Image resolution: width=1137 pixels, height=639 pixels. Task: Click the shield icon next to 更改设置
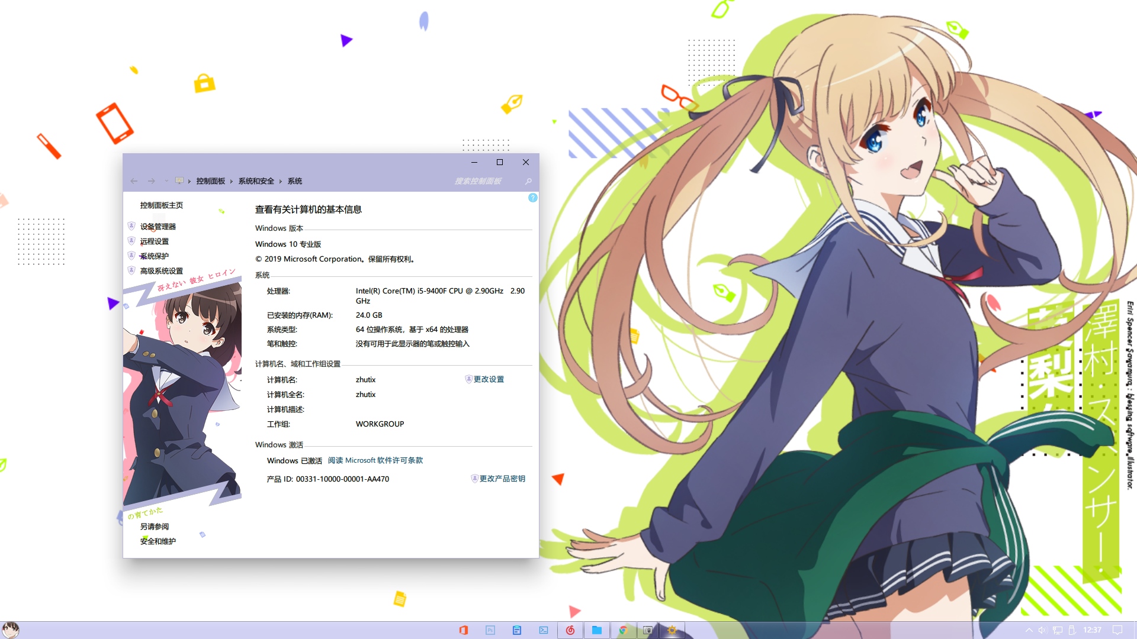tap(468, 379)
